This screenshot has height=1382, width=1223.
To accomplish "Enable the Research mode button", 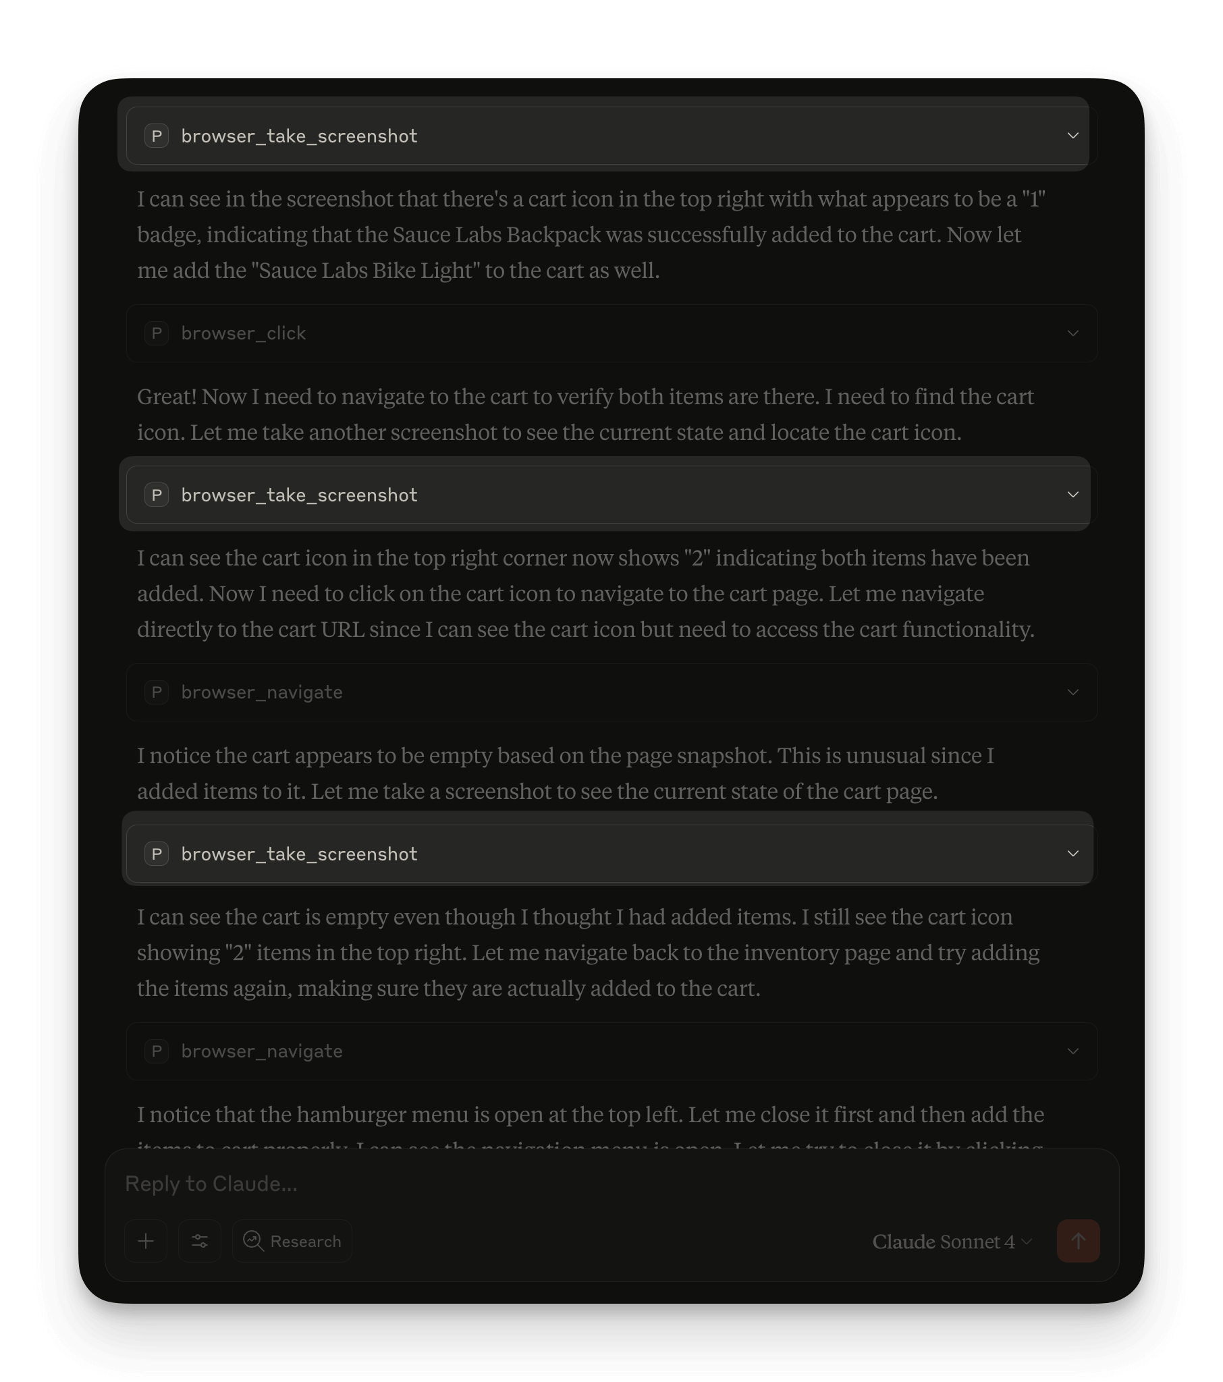I will tap(292, 1241).
